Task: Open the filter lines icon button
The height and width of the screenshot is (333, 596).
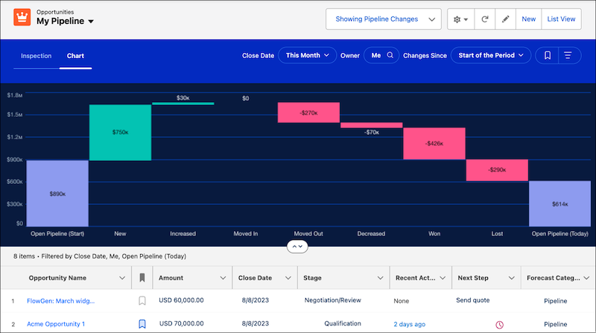Action: (x=568, y=55)
